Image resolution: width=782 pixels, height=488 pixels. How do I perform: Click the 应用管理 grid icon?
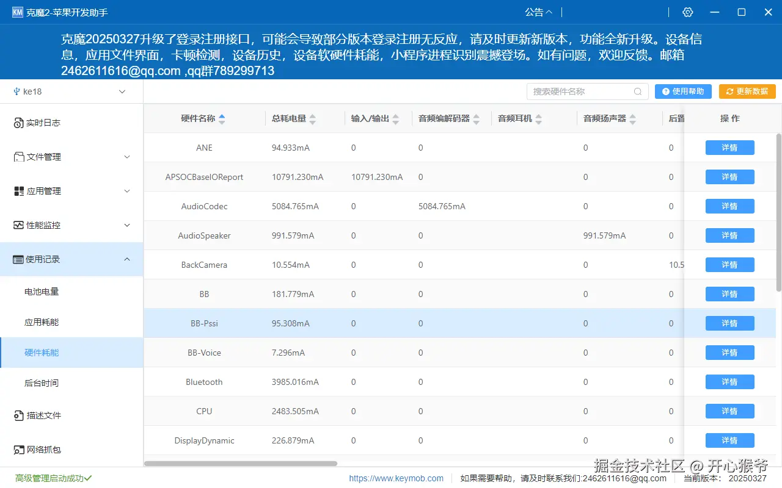(x=18, y=191)
